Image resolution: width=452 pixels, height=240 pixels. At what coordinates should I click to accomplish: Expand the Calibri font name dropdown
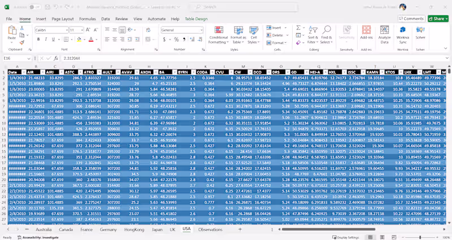click(66, 30)
